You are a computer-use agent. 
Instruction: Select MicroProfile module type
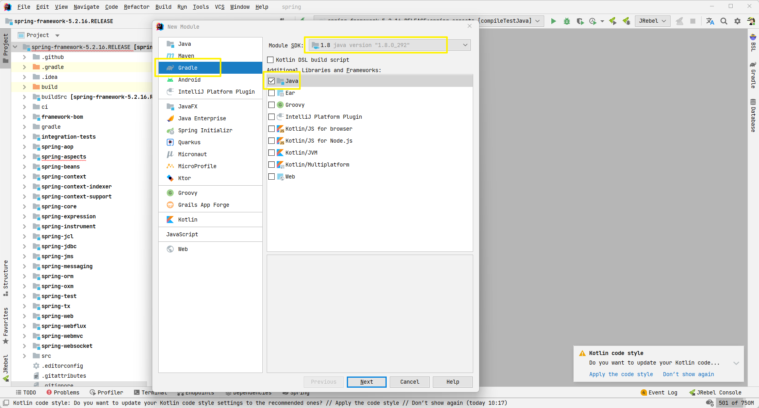click(210, 166)
